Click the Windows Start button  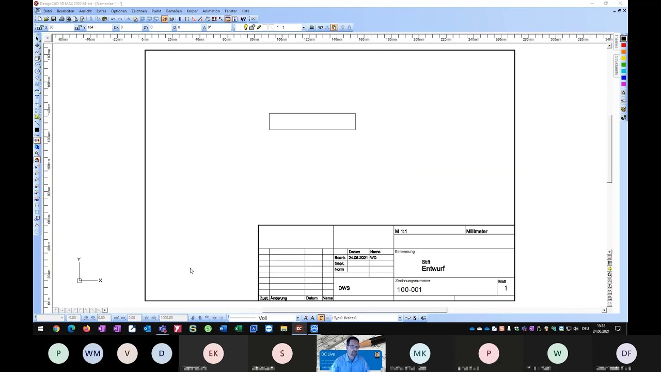click(40, 329)
